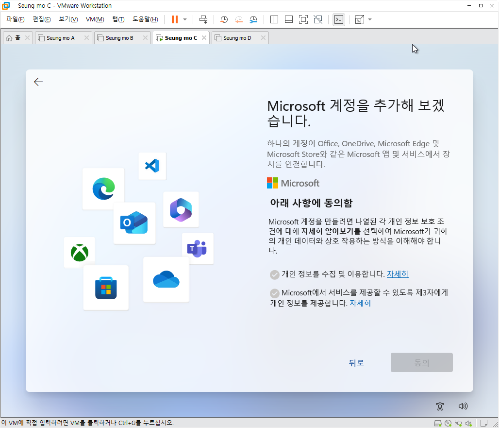Click the Microsoft Store tile

(x=106, y=288)
